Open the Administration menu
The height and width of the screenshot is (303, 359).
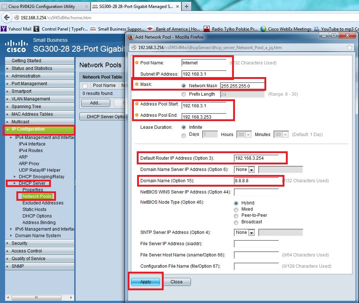tap(40, 76)
